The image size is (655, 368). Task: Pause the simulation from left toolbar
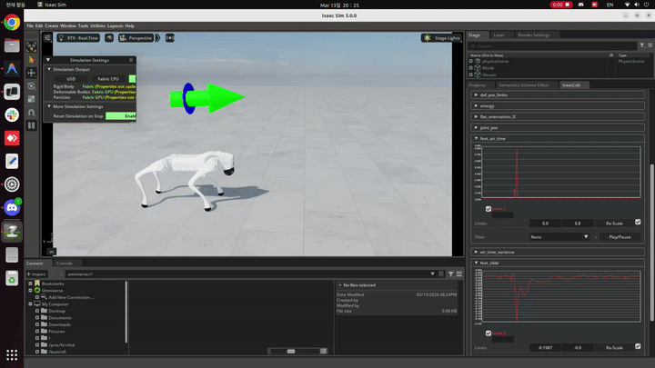point(31,125)
